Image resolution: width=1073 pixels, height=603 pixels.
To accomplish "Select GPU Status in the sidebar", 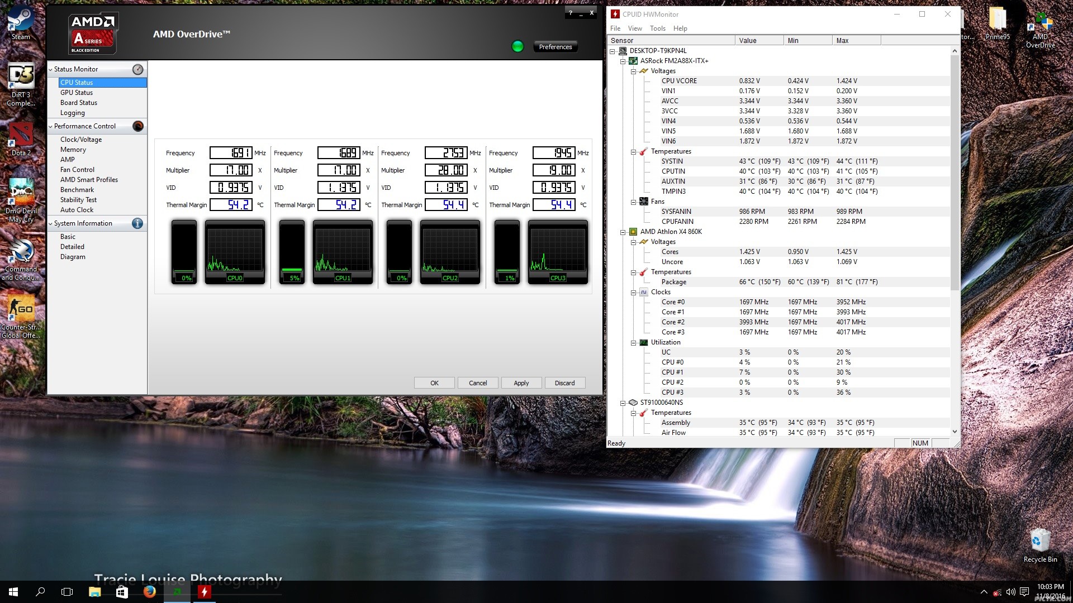I will pos(77,93).
